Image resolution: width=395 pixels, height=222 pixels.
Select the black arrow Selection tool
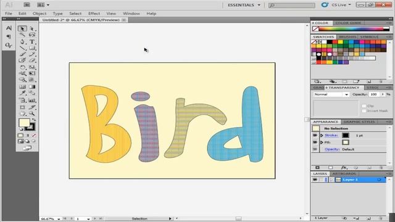(22, 28)
